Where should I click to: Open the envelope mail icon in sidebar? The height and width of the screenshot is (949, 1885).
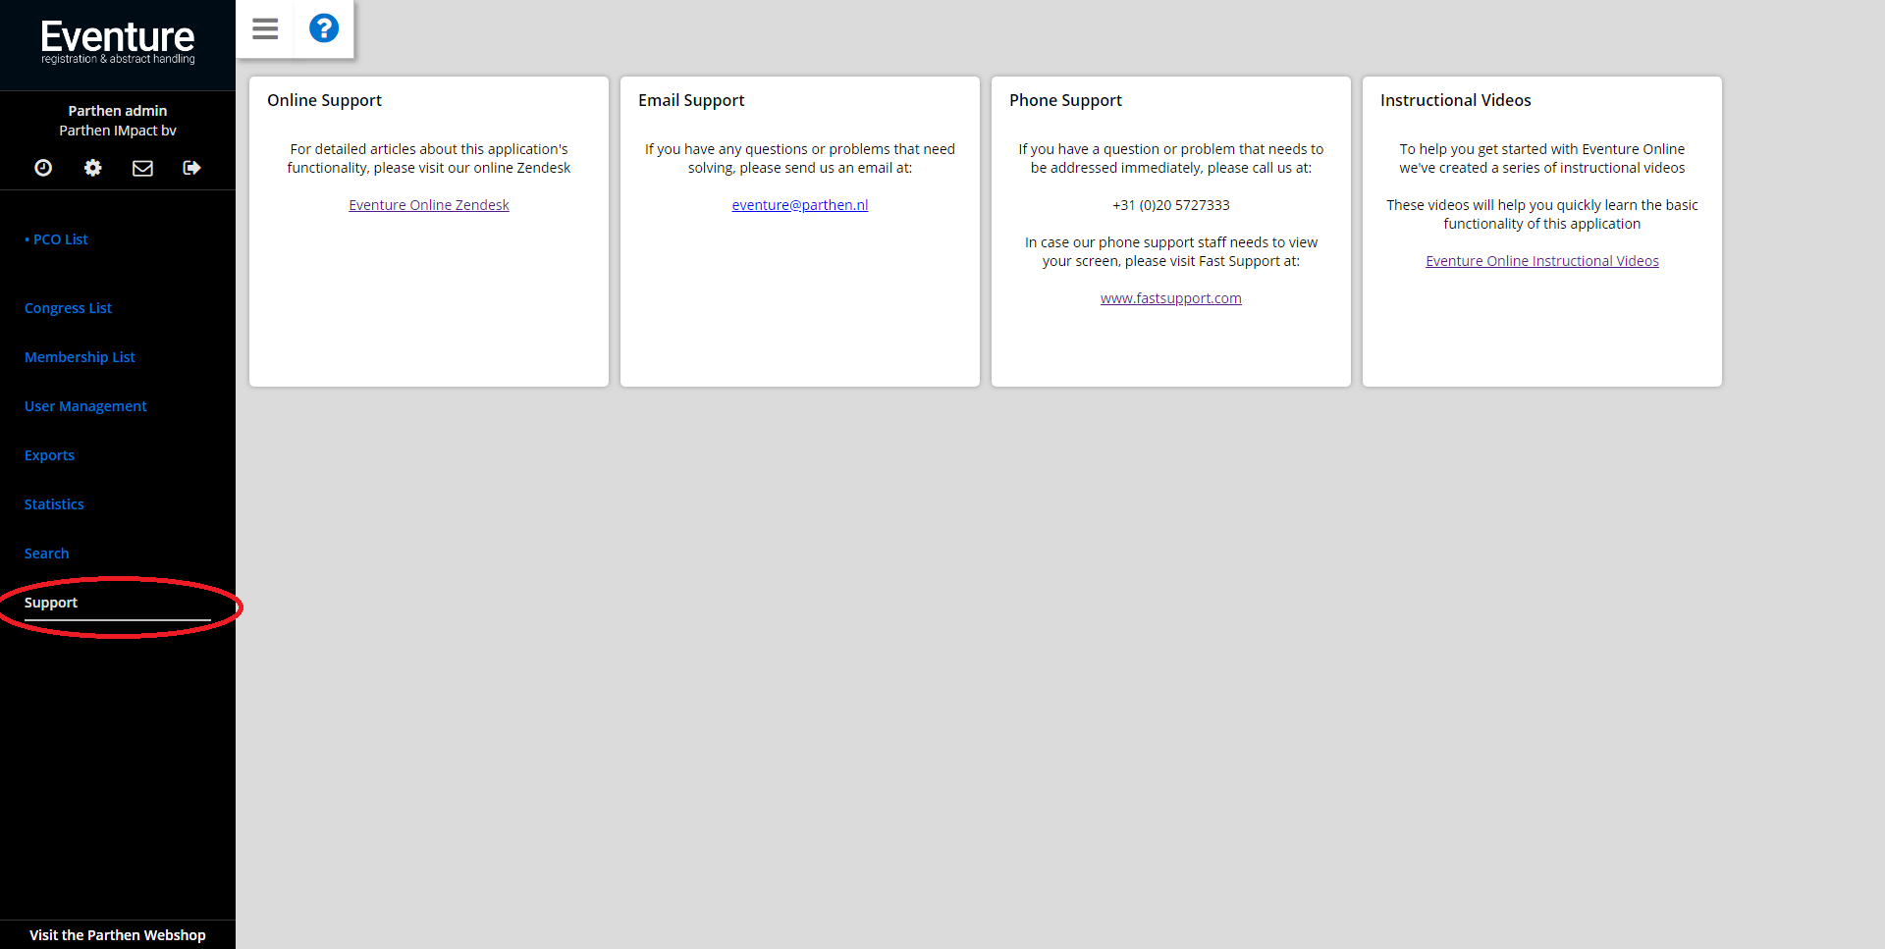click(x=142, y=168)
